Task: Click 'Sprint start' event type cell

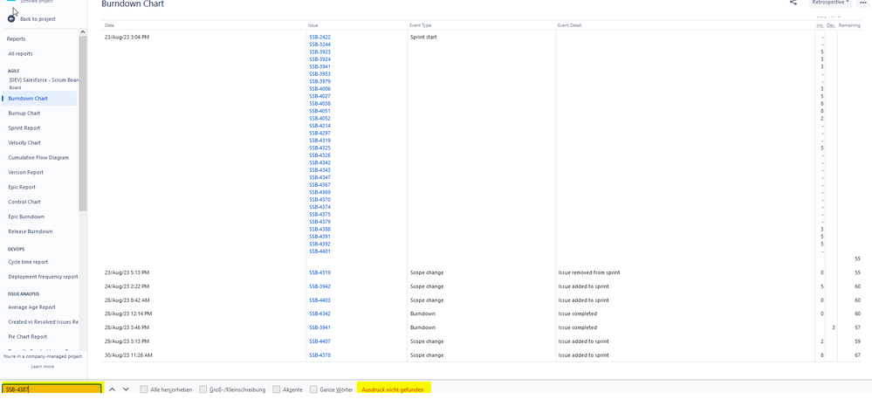Action: coord(423,38)
